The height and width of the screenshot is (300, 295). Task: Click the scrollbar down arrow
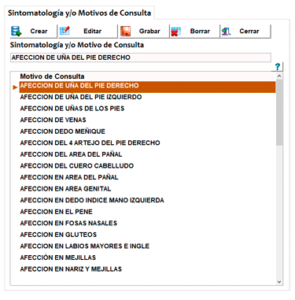coord(279,282)
